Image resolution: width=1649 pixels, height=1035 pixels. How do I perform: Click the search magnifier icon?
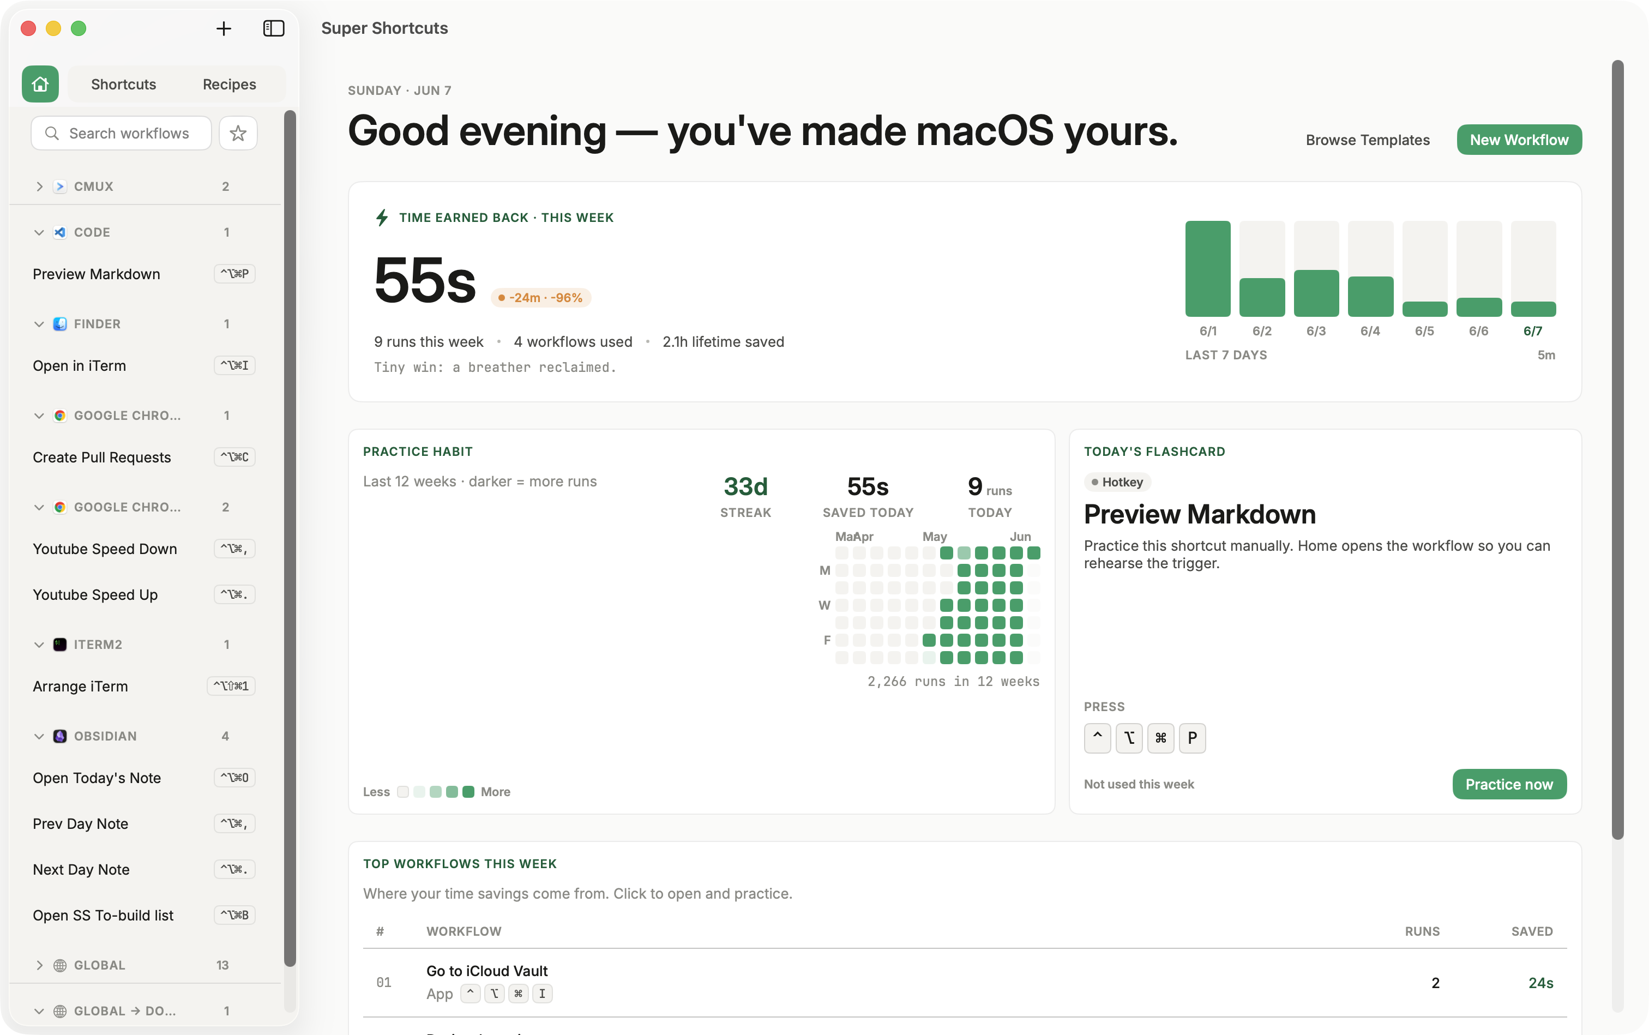(x=52, y=133)
